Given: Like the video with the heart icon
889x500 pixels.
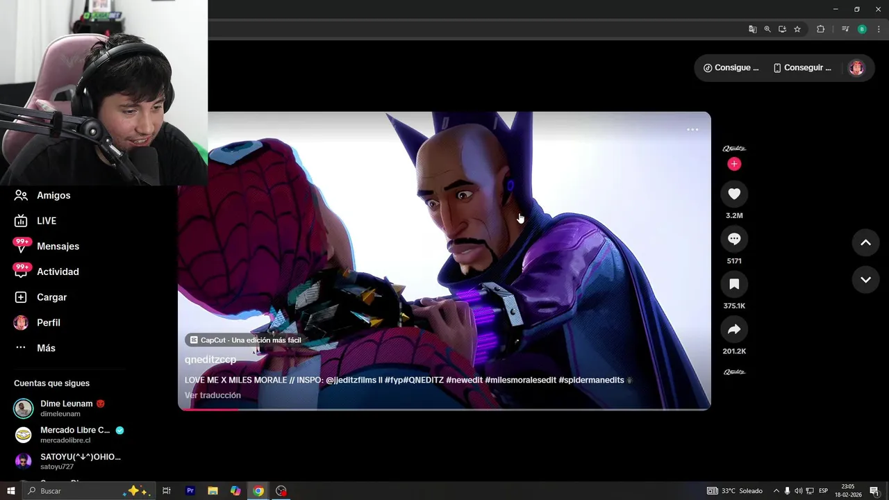Looking at the screenshot, I should [734, 194].
